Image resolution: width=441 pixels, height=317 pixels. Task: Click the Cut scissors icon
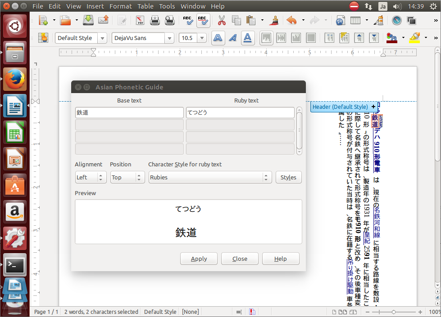pyautogui.click(x=221, y=20)
